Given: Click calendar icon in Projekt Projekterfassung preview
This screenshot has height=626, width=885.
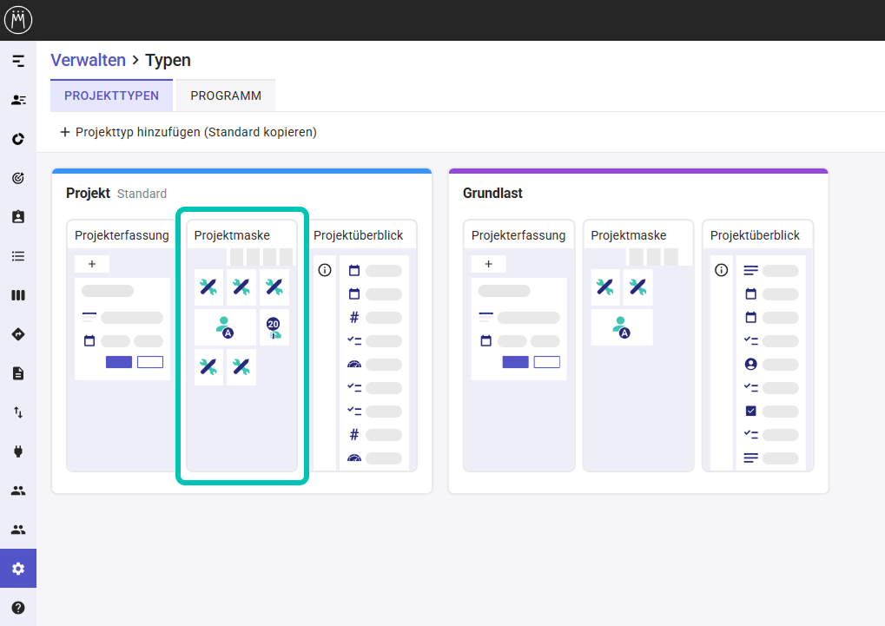Looking at the screenshot, I should pyautogui.click(x=89, y=341).
